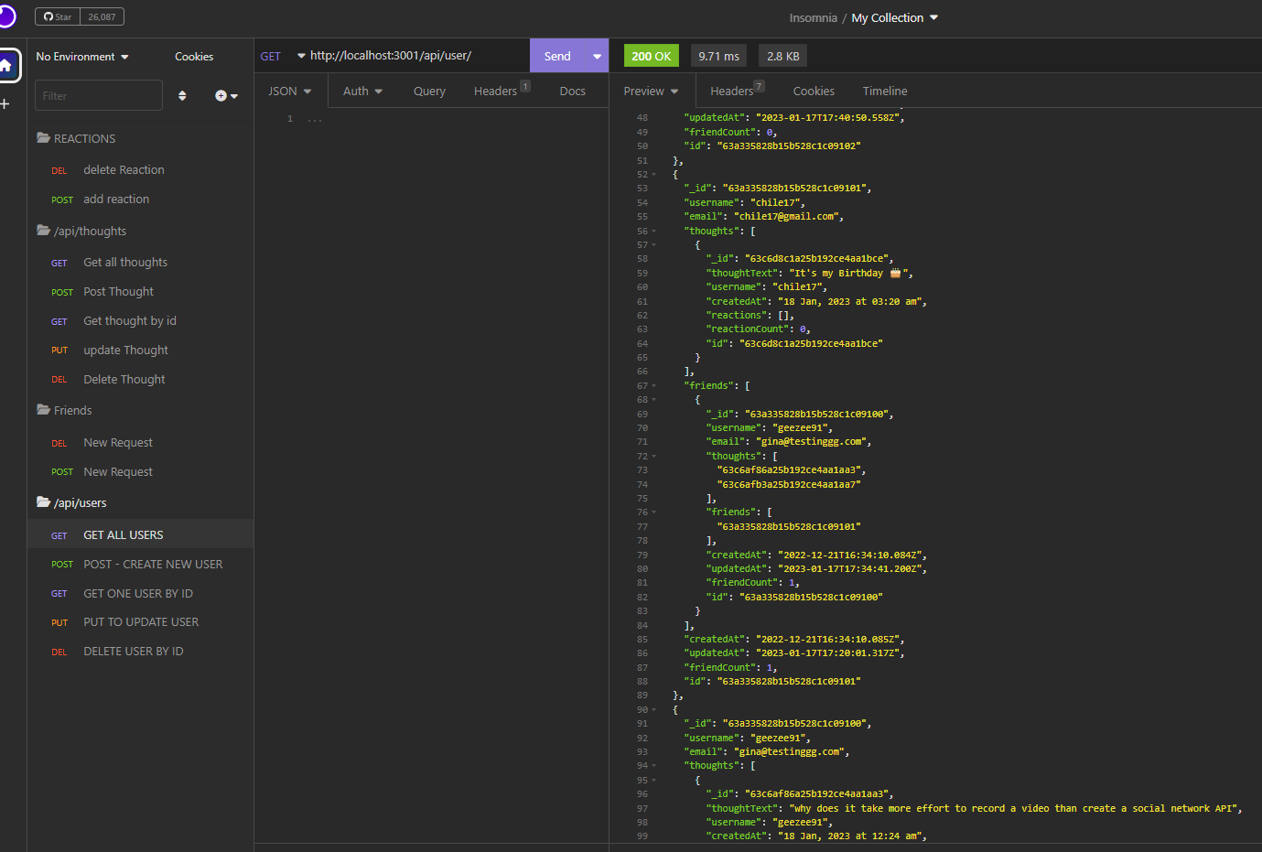Viewport: 1262px width, 852px height.
Task: Open the JSON body type dropdown
Action: 290,92
